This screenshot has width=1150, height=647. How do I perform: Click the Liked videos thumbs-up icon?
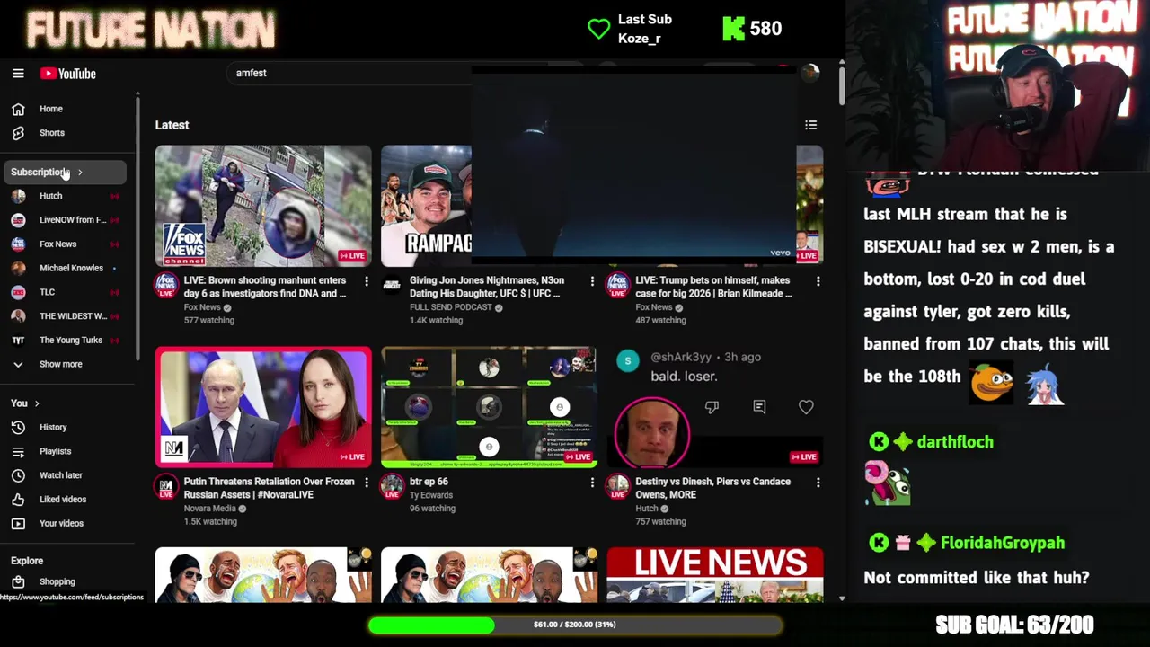pos(18,500)
